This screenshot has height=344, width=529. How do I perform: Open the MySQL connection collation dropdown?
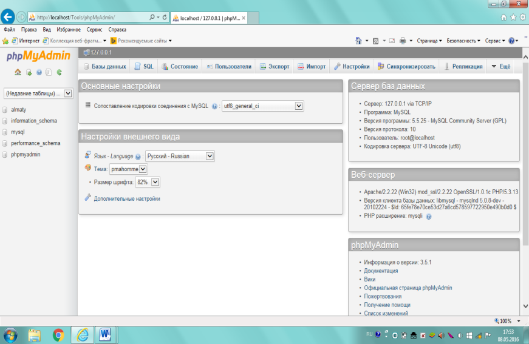(x=262, y=106)
